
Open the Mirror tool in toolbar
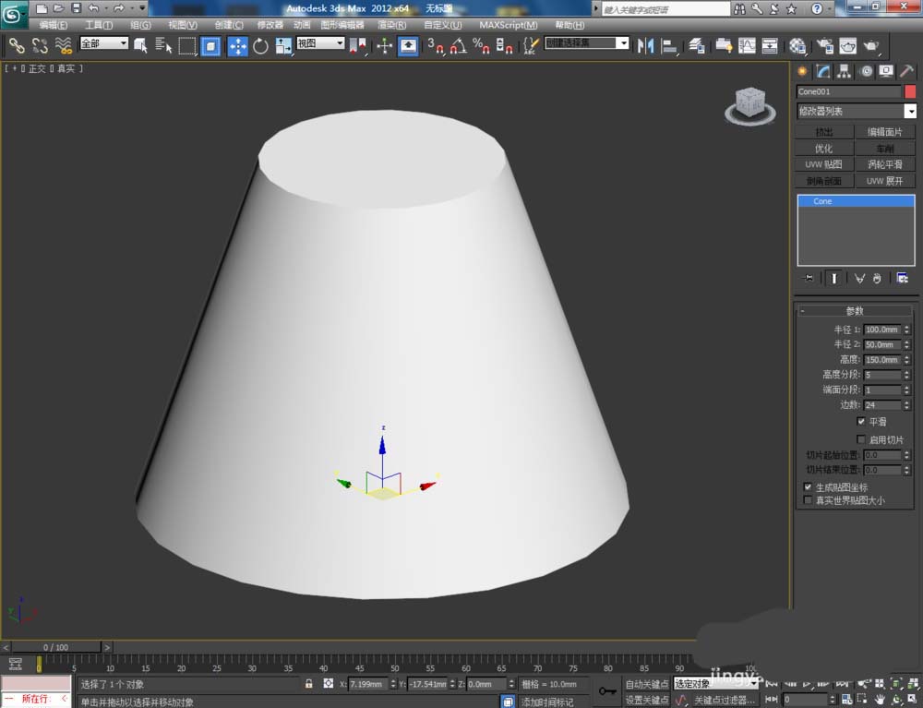pyautogui.click(x=646, y=45)
